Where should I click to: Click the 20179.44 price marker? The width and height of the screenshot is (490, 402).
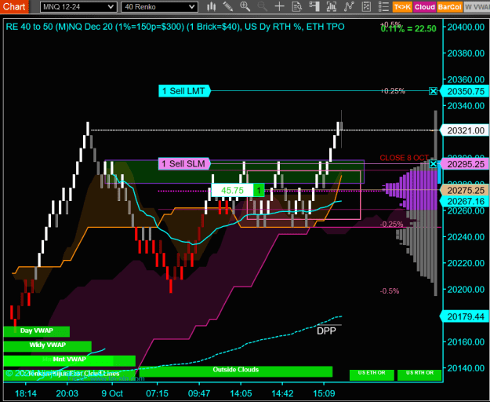coord(466,316)
